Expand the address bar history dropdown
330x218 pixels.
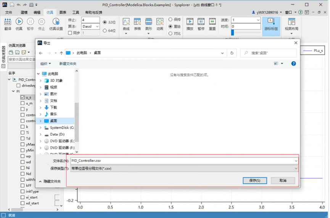(222, 53)
